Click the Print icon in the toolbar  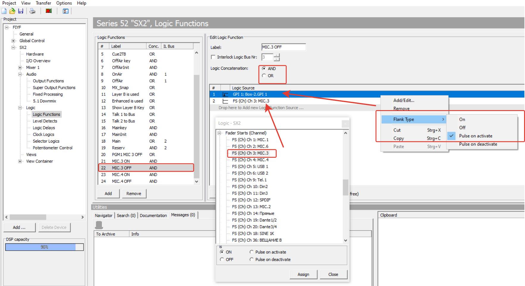pyautogui.click(x=32, y=11)
